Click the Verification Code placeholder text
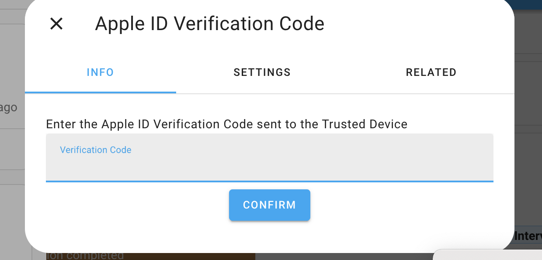The height and width of the screenshot is (260, 542). [x=95, y=150]
